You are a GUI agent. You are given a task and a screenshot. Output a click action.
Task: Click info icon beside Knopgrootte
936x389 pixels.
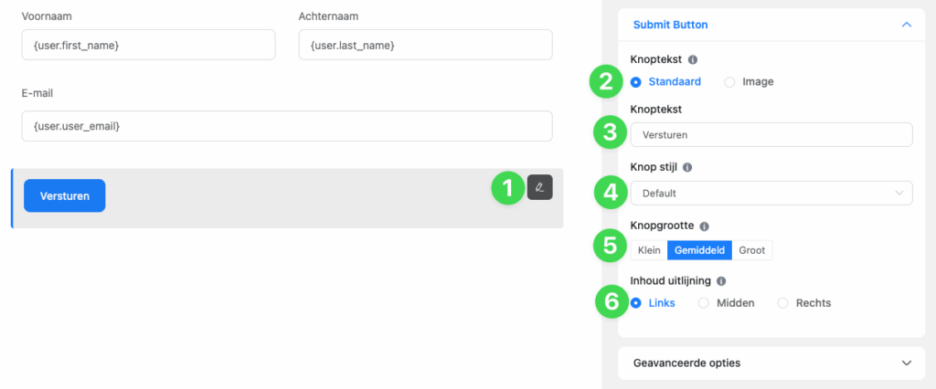[704, 226]
